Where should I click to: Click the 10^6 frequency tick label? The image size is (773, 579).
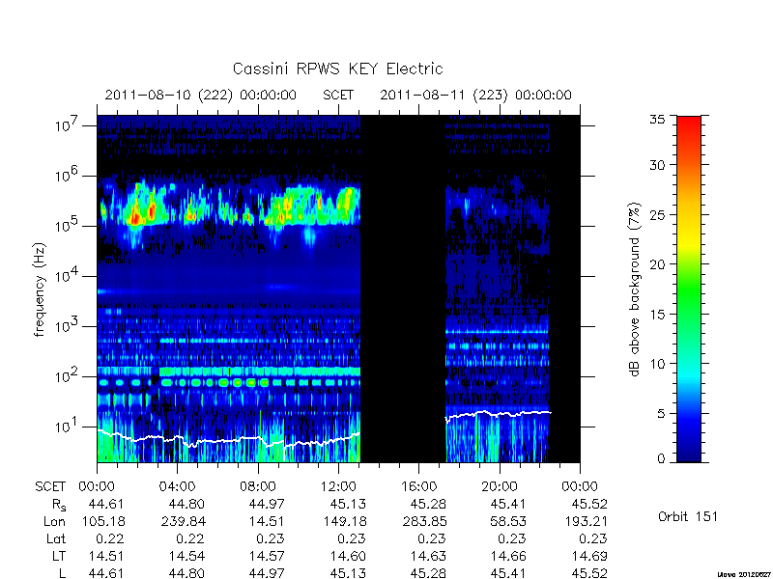67,175
